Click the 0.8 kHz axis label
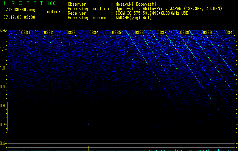Viewport: 238px width, 151px height. [3, 106]
